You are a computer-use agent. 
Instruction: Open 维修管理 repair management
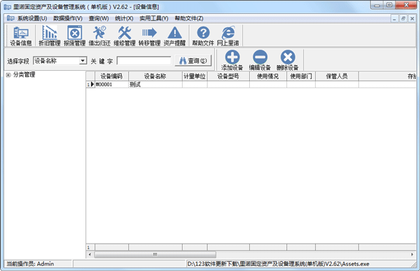[x=125, y=36]
